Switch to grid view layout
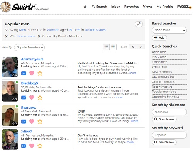193x151 pixels. [x=113, y=47]
